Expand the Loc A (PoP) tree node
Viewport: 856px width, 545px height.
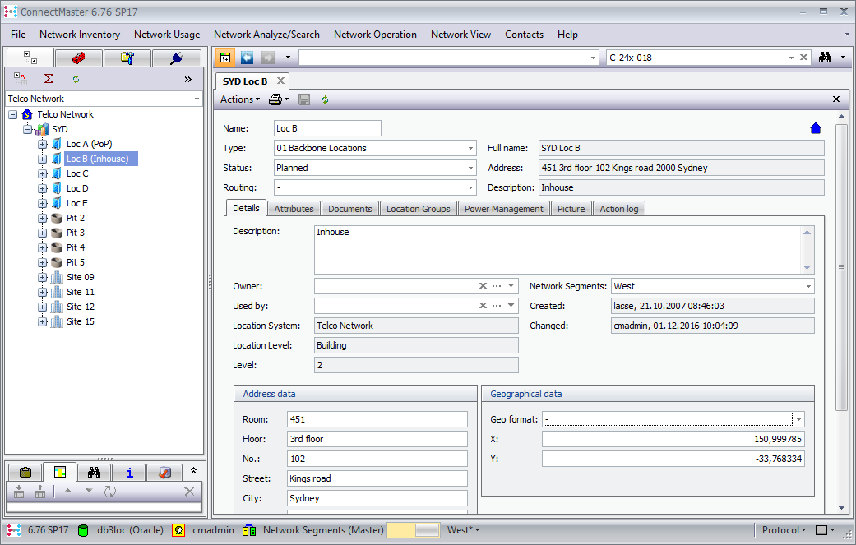(x=43, y=144)
